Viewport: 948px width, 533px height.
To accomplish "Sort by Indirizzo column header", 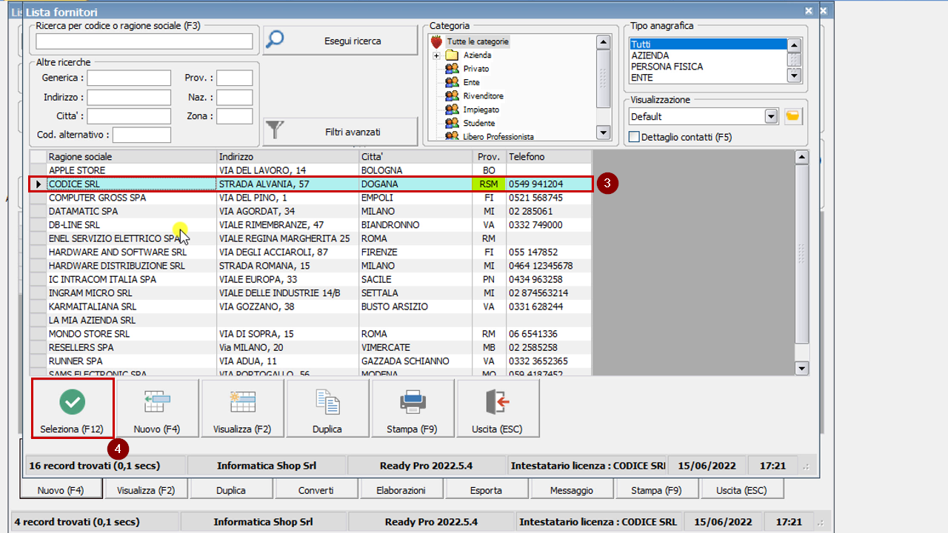I will point(287,157).
